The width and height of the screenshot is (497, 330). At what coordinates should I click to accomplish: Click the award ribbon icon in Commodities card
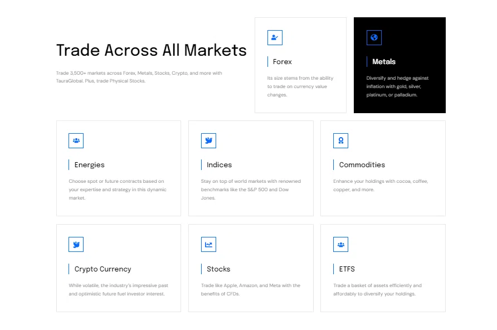point(341,140)
